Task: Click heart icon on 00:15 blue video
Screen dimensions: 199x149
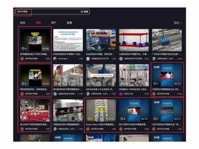Action: tap(122, 119)
